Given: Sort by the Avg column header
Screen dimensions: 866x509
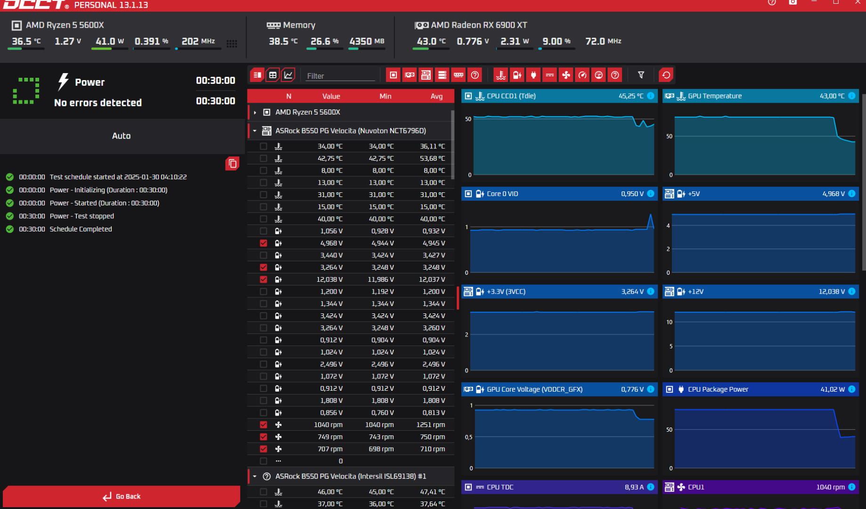Looking at the screenshot, I should (x=437, y=96).
